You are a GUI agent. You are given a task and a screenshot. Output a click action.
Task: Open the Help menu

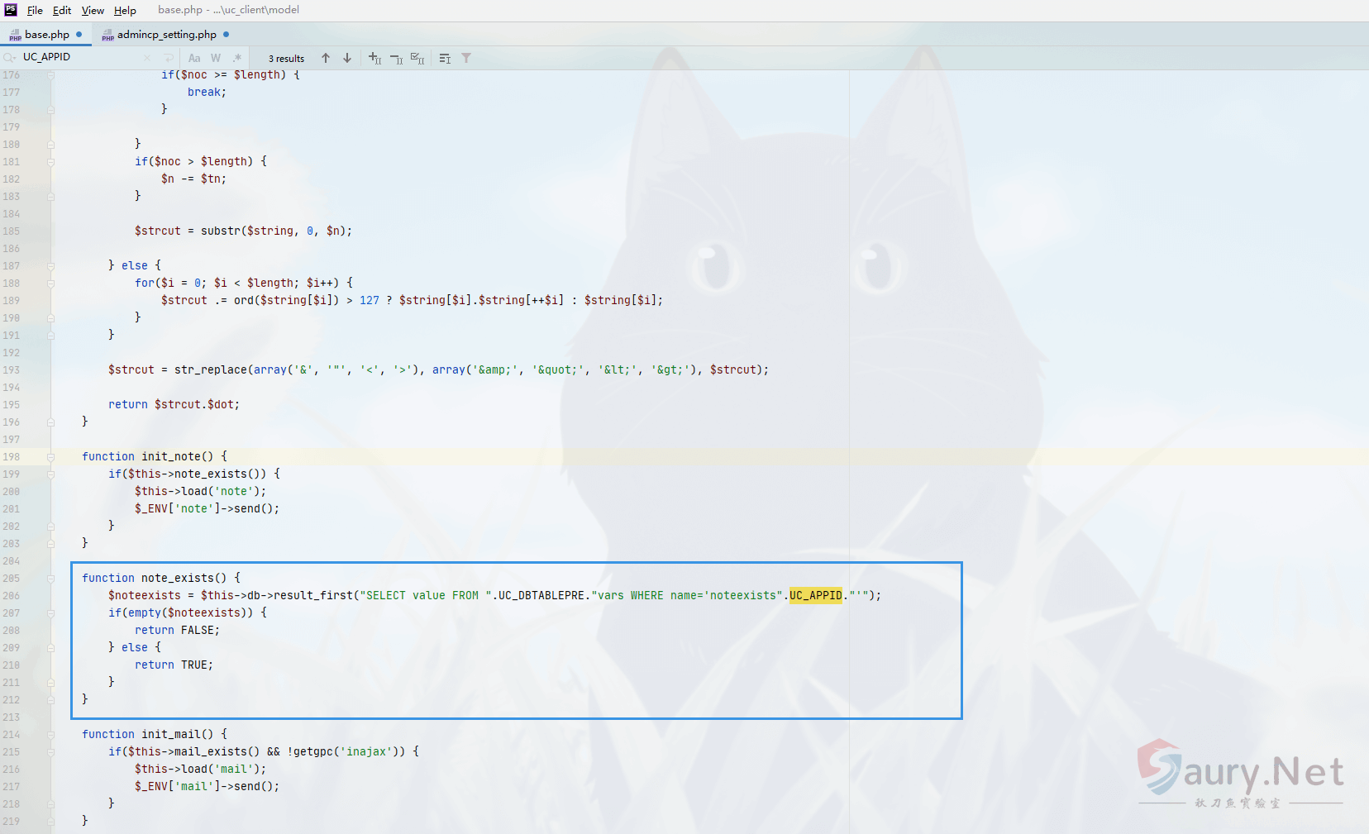125,10
